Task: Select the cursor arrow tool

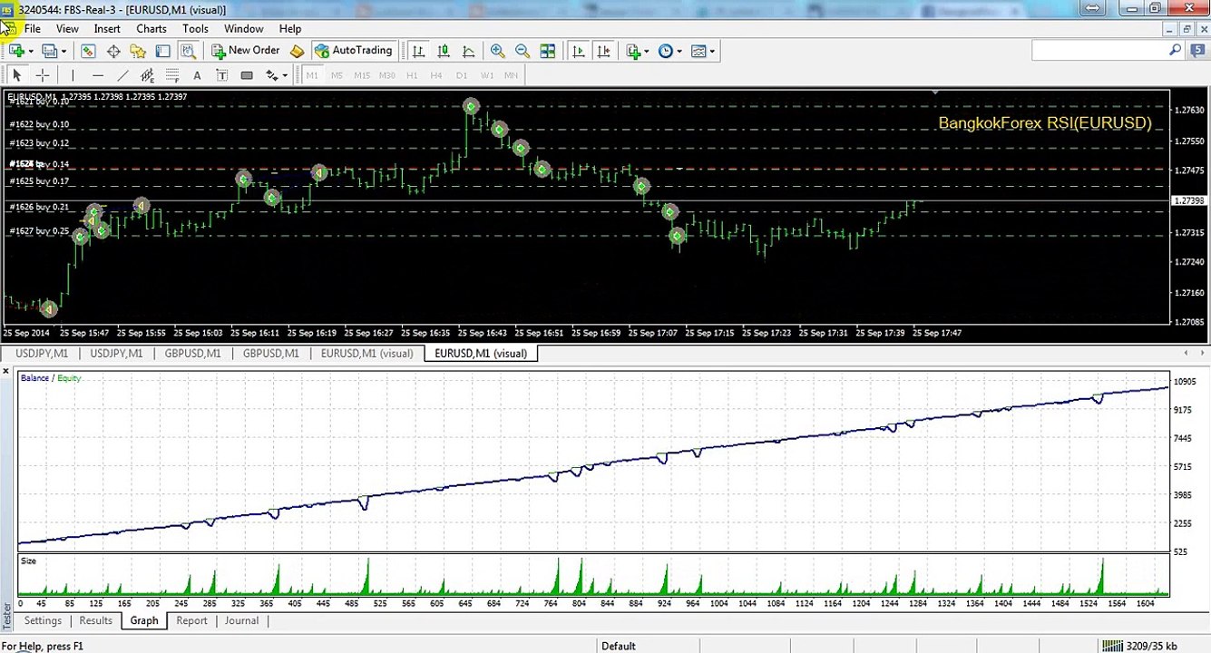Action: coord(16,75)
